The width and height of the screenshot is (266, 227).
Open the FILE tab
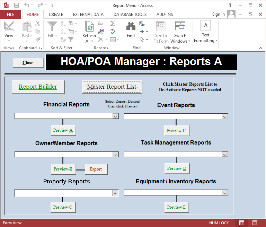pos(10,15)
